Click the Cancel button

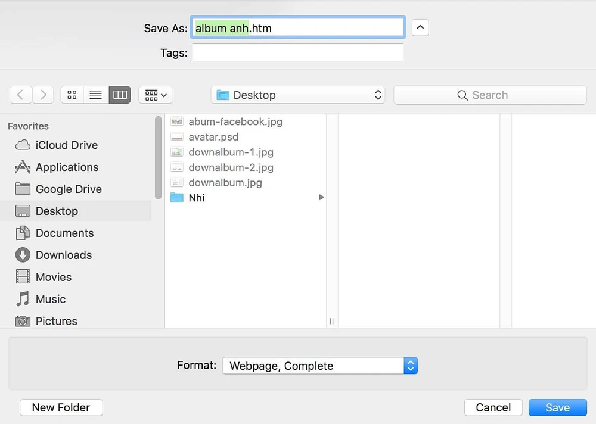[x=493, y=407]
